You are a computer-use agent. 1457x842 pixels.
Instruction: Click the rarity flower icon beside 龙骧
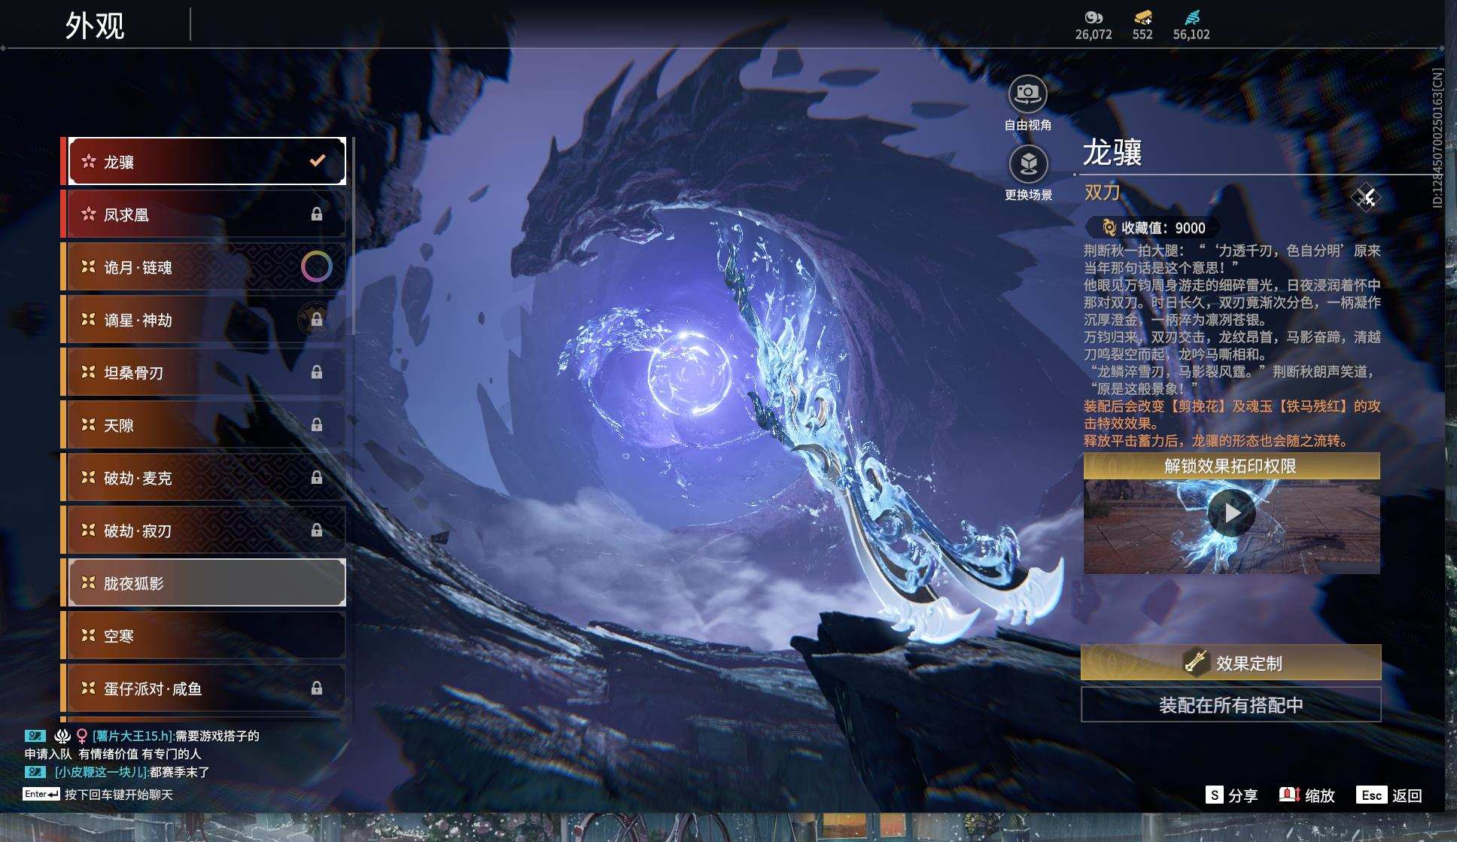pyautogui.click(x=89, y=161)
